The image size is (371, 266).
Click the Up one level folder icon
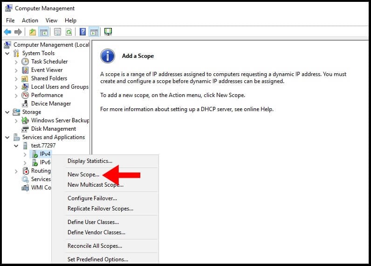click(x=33, y=32)
